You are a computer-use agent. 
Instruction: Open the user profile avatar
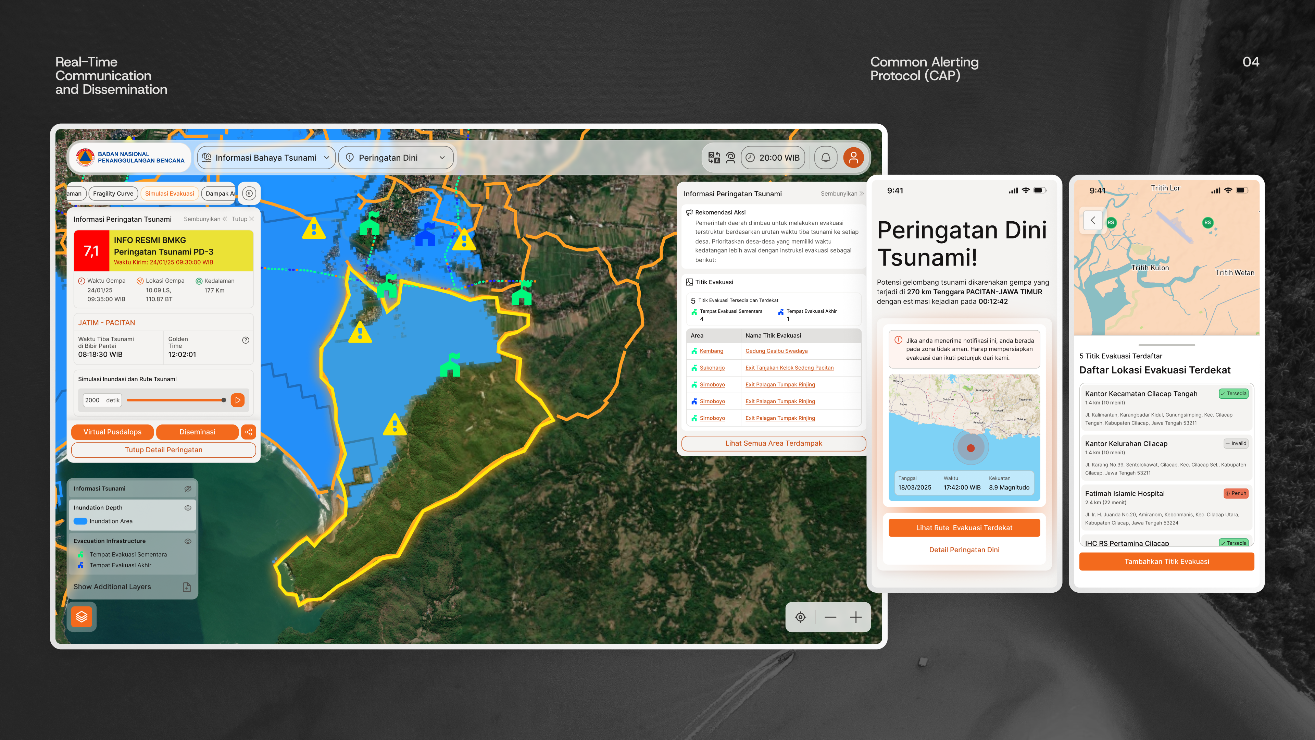pos(853,158)
